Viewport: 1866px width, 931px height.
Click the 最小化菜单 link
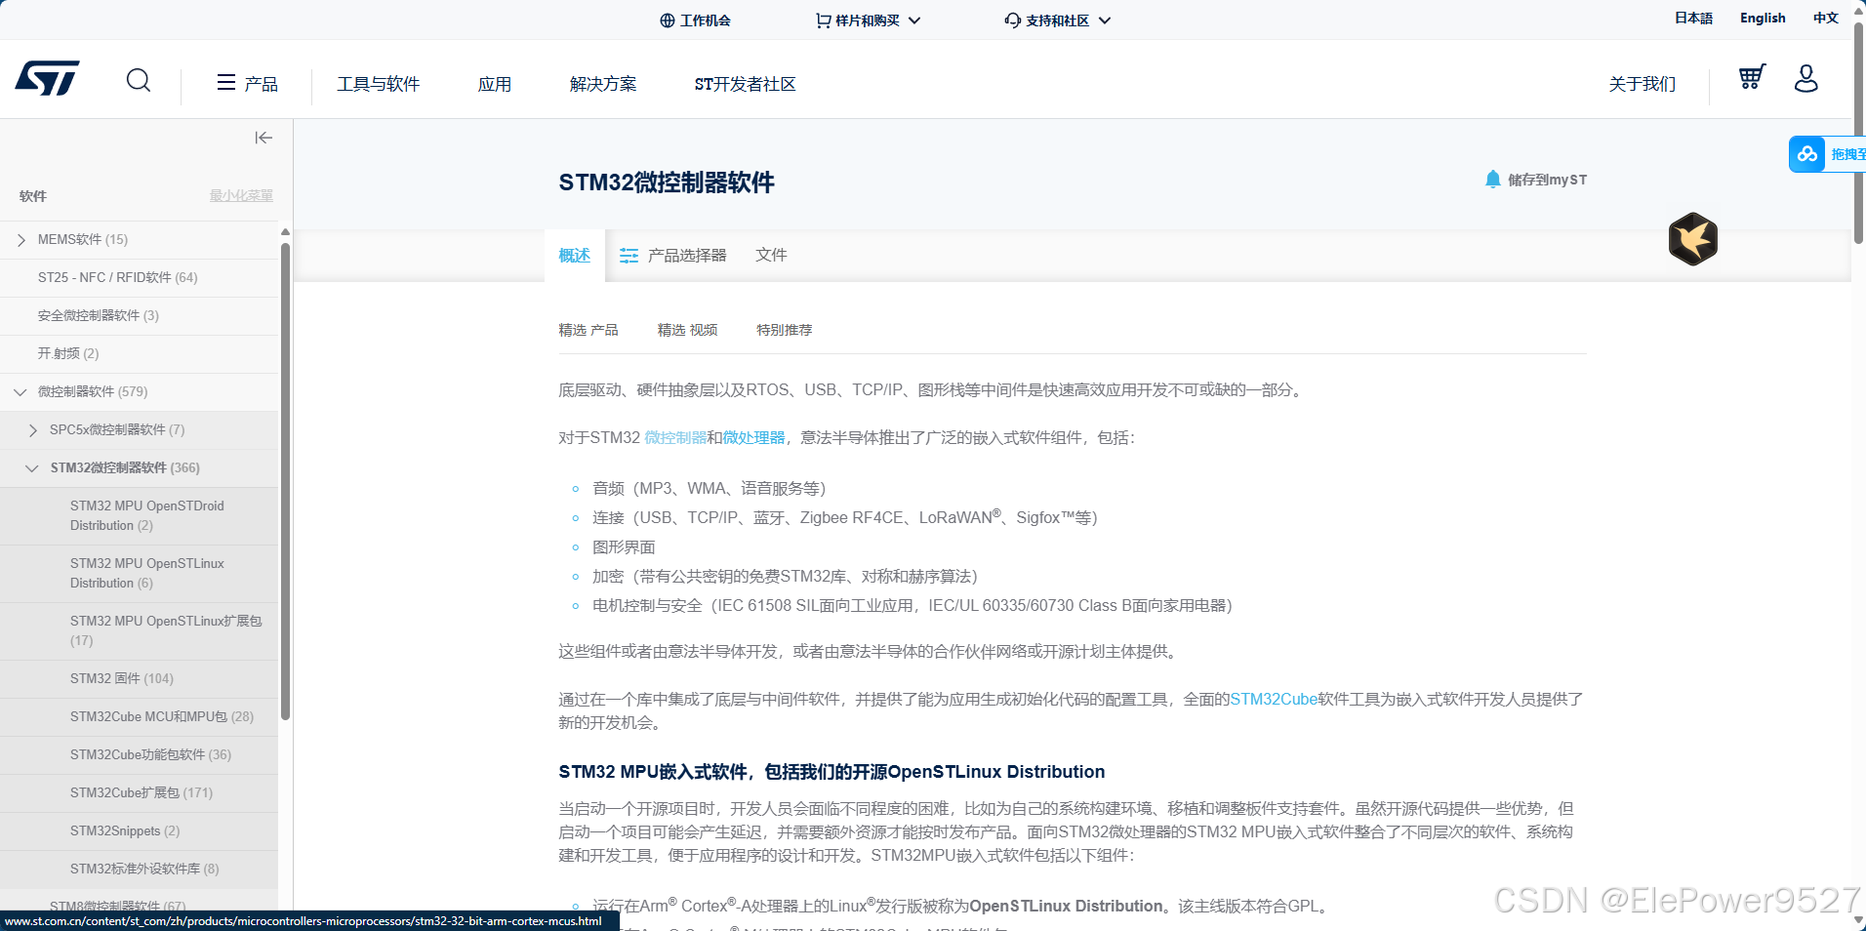(241, 195)
